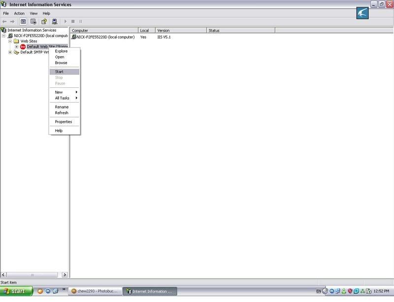394x302 pixels.
Task: Click the Web Sites folder icon in tree
Action: click(x=16, y=41)
